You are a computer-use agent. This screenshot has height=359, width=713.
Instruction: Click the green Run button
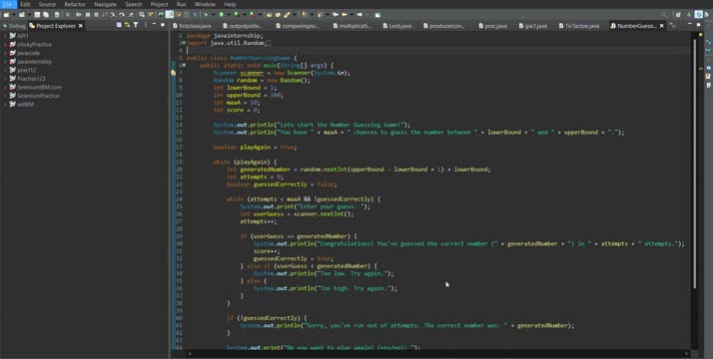point(221,15)
